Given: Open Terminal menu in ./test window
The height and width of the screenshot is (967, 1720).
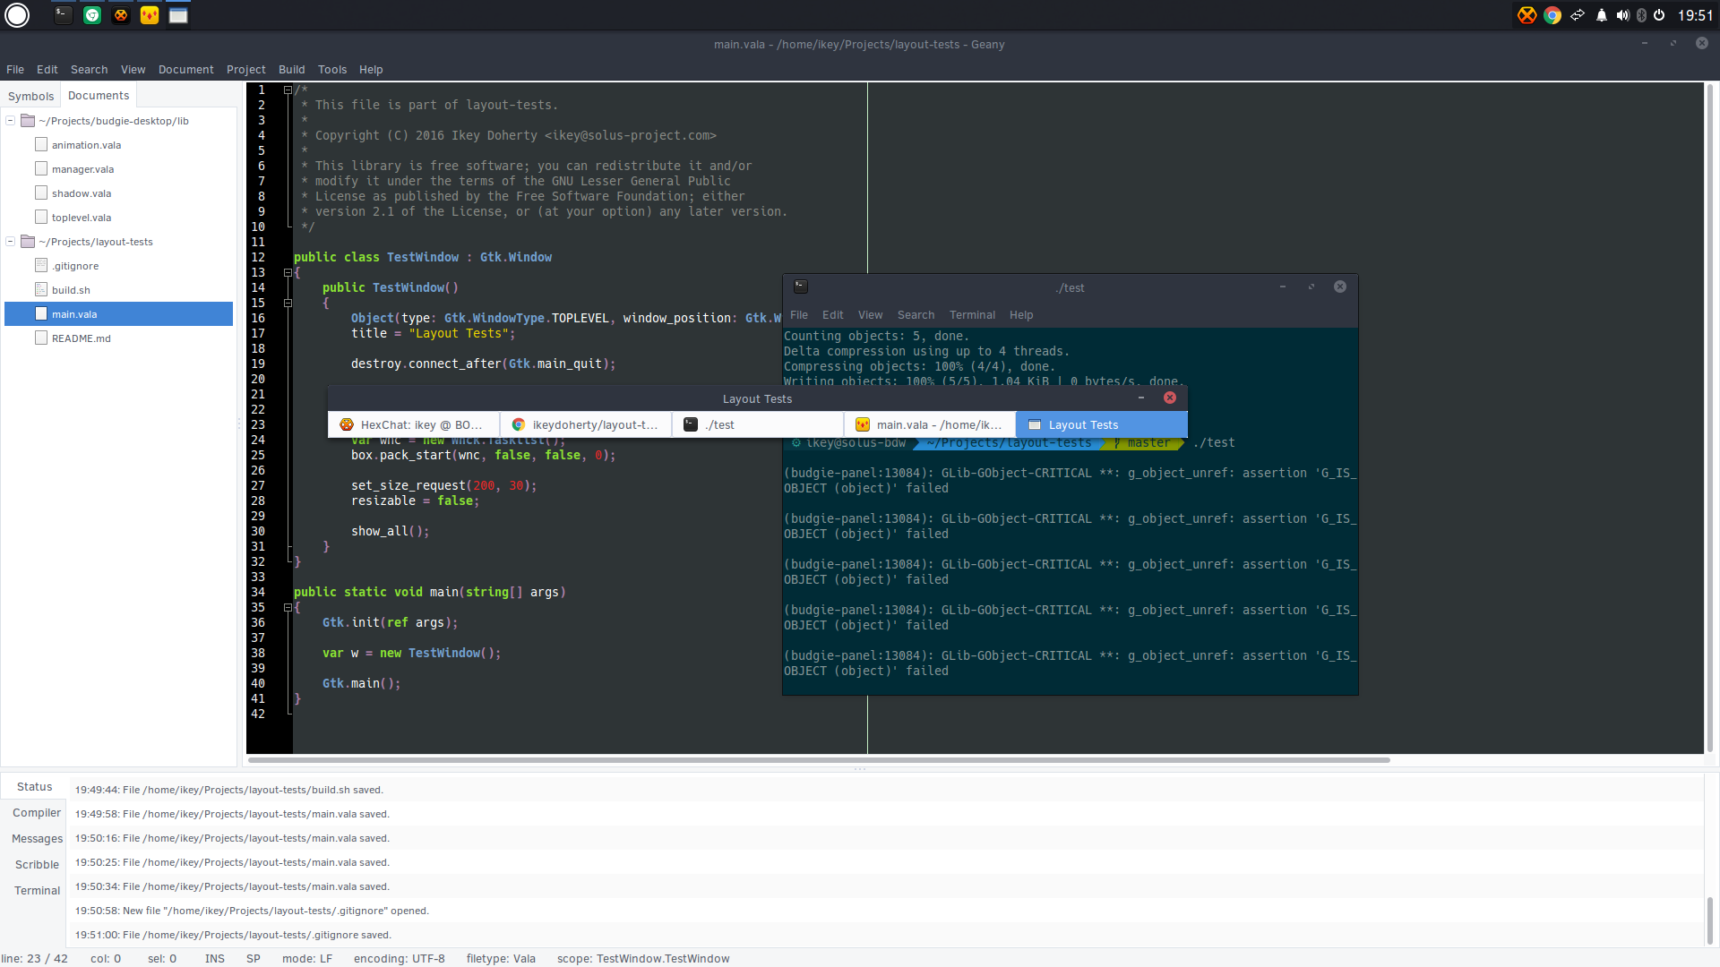Looking at the screenshot, I should tap(972, 315).
